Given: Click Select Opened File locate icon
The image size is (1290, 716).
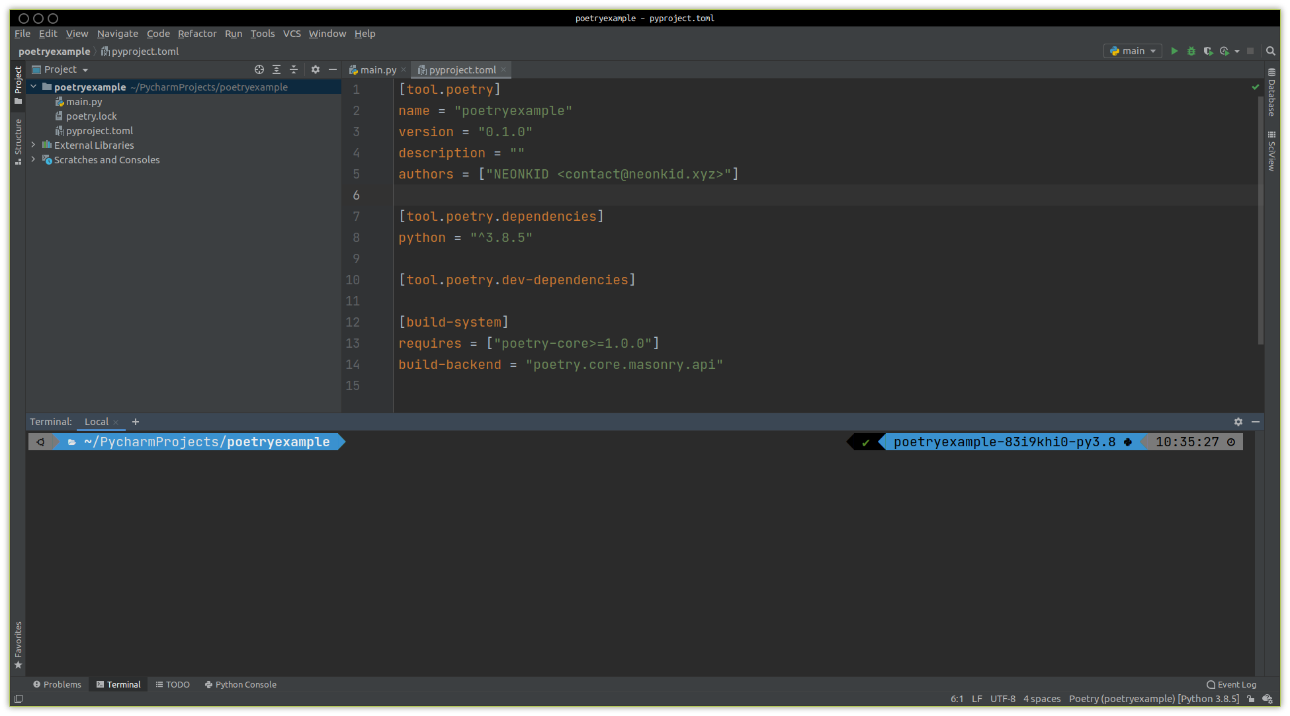Looking at the screenshot, I should (259, 69).
